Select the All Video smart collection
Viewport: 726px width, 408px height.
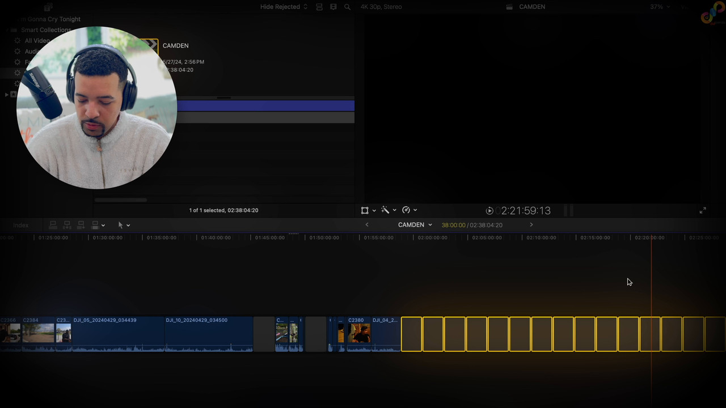(x=37, y=40)
